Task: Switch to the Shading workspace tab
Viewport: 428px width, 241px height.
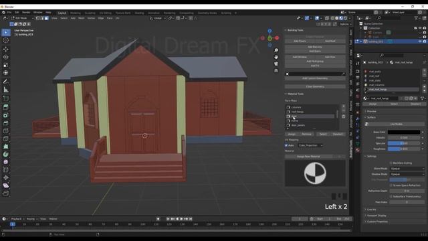Action: 139,13
